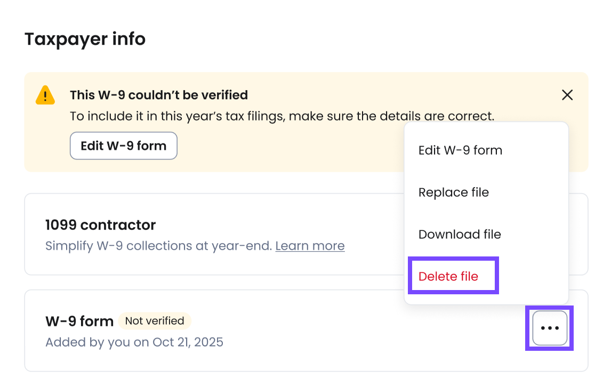Choose Replace file from the menu
The height and width of the screenshot is (386, 611).
tap(453, 192)
